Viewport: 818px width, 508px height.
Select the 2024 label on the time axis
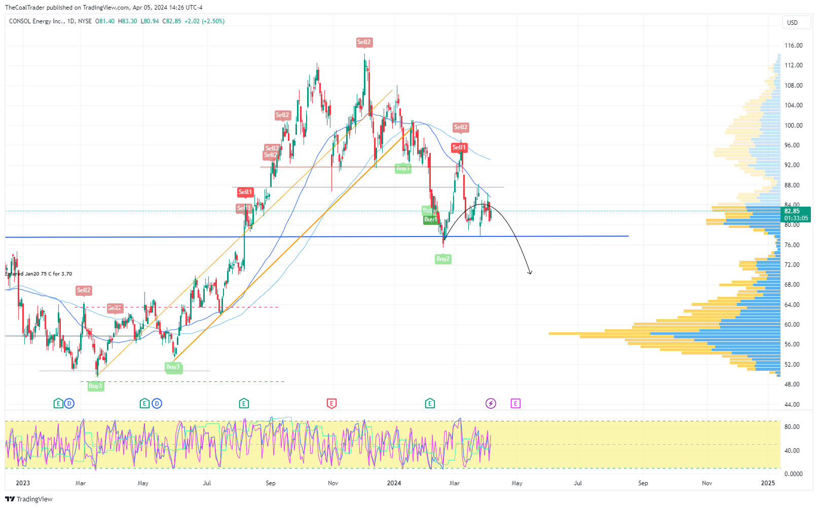394,483
